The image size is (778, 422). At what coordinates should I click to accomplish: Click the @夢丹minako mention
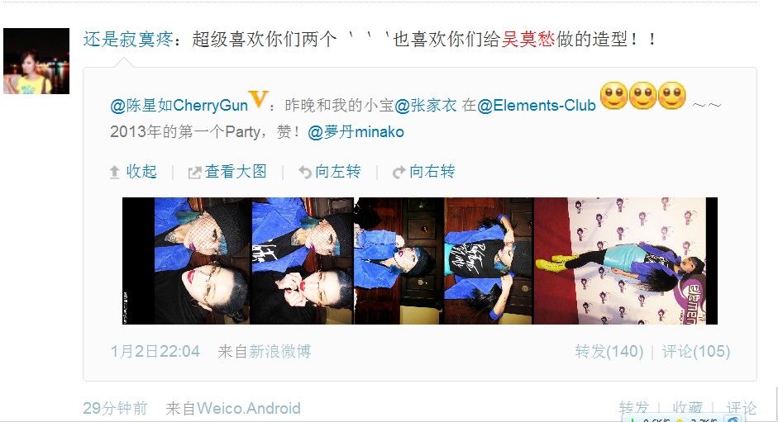pos(356,132)
